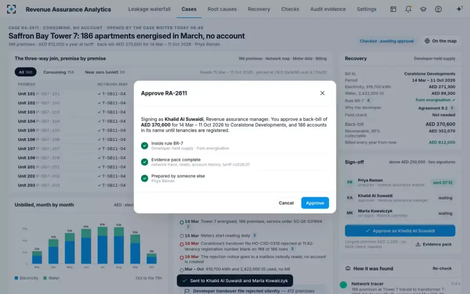Select the Consuming 158 filter

[x=58, y=72]
